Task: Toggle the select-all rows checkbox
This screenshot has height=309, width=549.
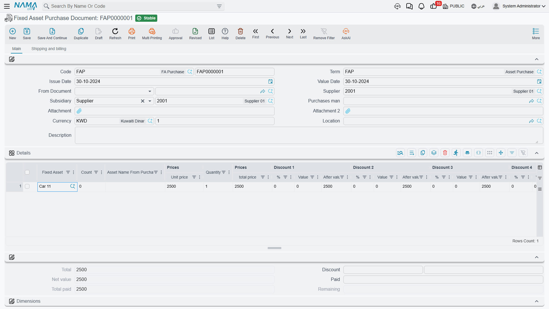Action: 27,172
